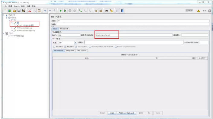213x119 pixels.
Task: Click the grey Stop test icon
Action: coord(70,11)
